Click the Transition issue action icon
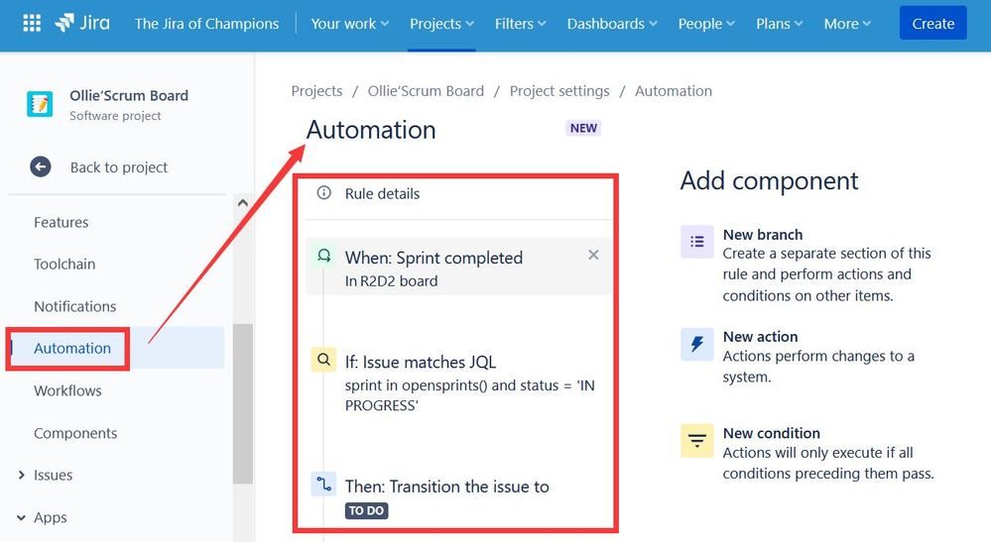Viewport: 991px width, 542px height. click(x=323, y=484)
